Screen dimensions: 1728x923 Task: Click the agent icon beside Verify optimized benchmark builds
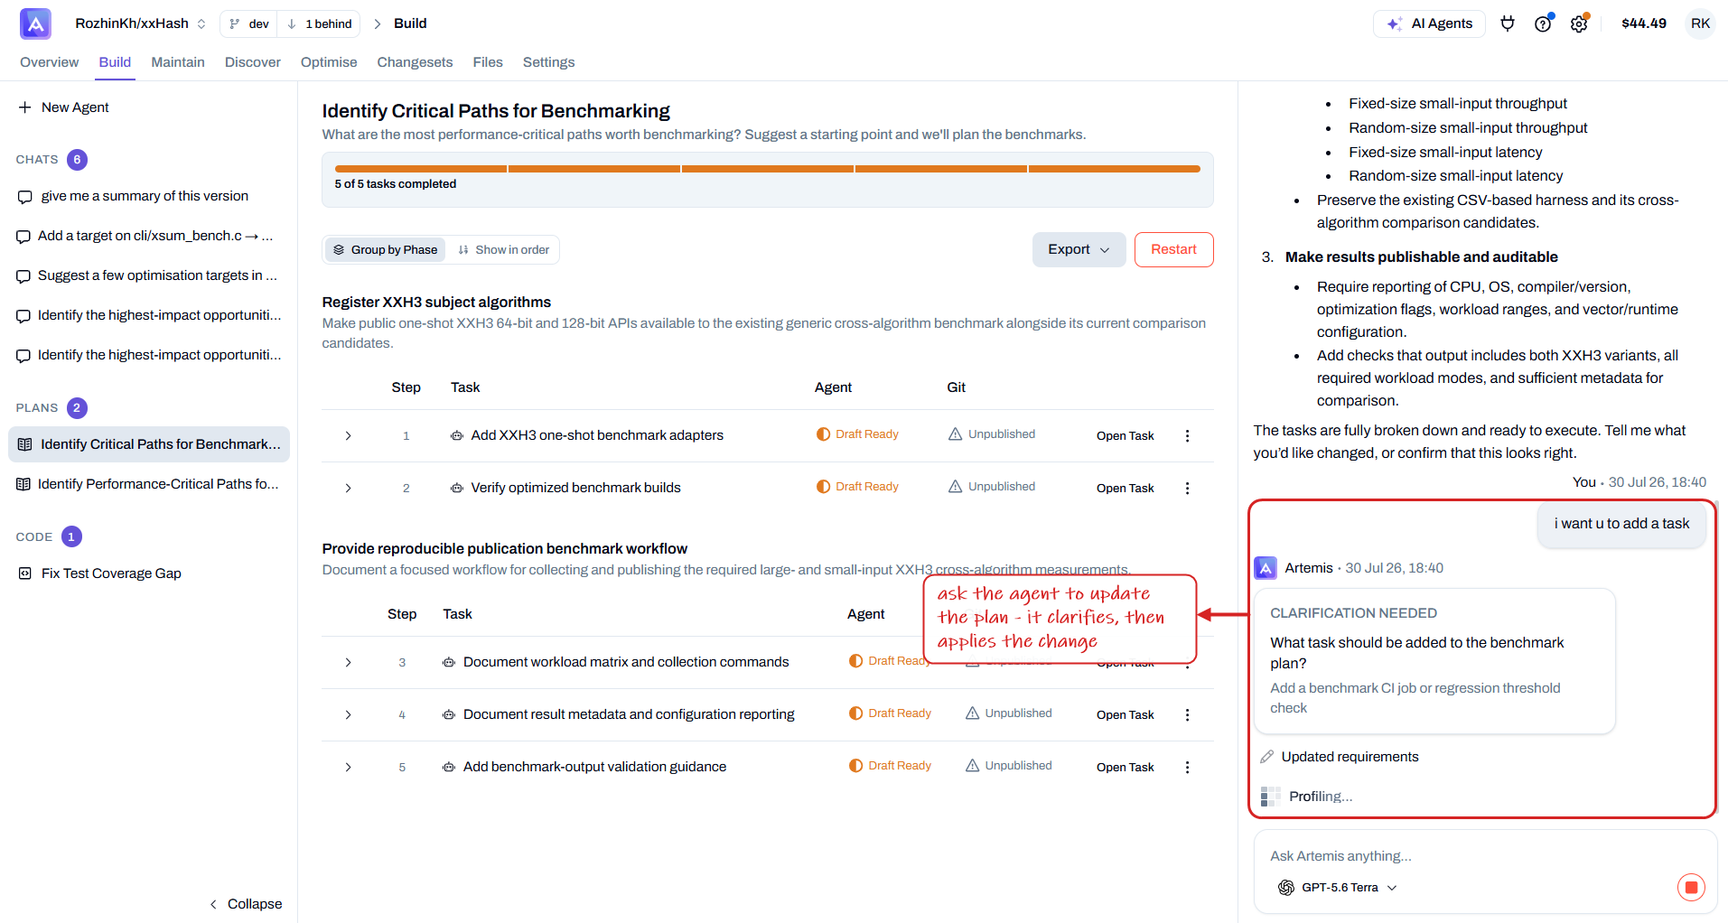[x=457, y=488]
